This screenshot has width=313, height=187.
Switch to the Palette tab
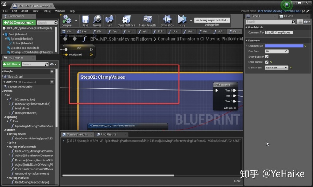(x=288, y=16)
